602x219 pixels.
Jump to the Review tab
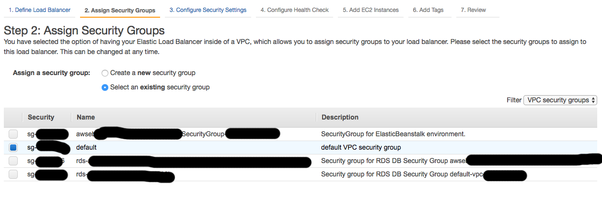[x=473, y=10]
